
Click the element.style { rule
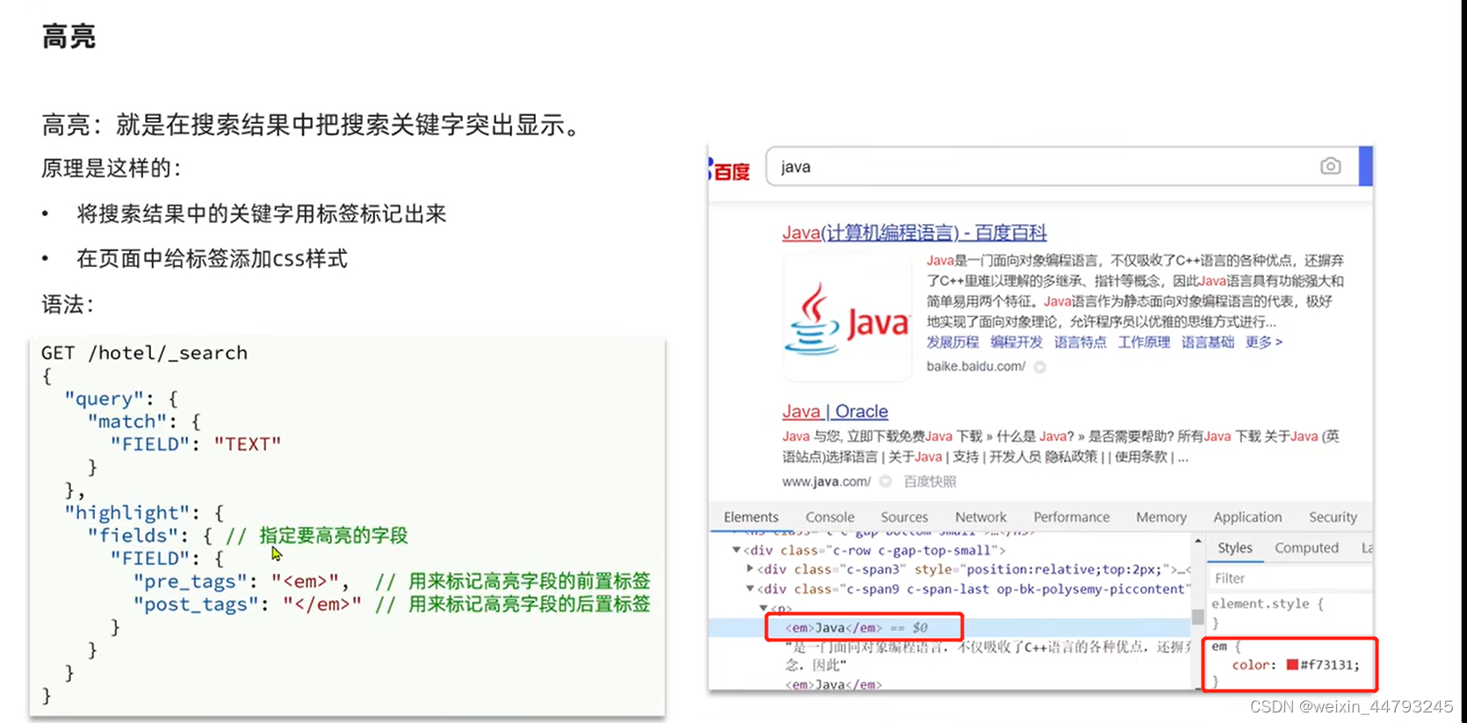[x=1267, y=604]
